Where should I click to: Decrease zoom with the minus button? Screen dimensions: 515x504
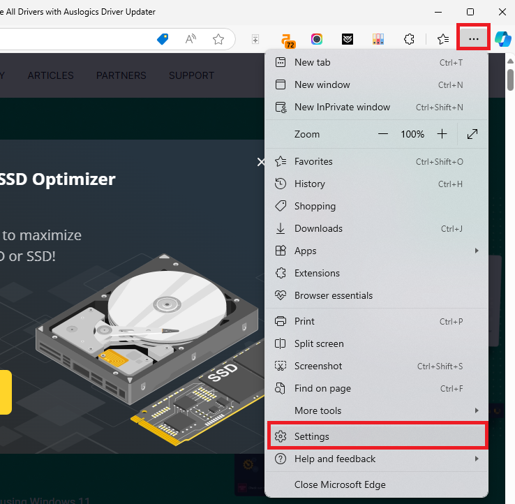point(383,134)
